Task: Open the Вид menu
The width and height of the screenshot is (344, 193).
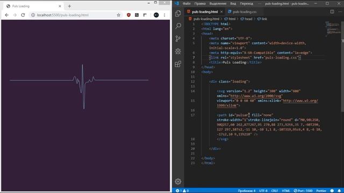Action: 233,4
